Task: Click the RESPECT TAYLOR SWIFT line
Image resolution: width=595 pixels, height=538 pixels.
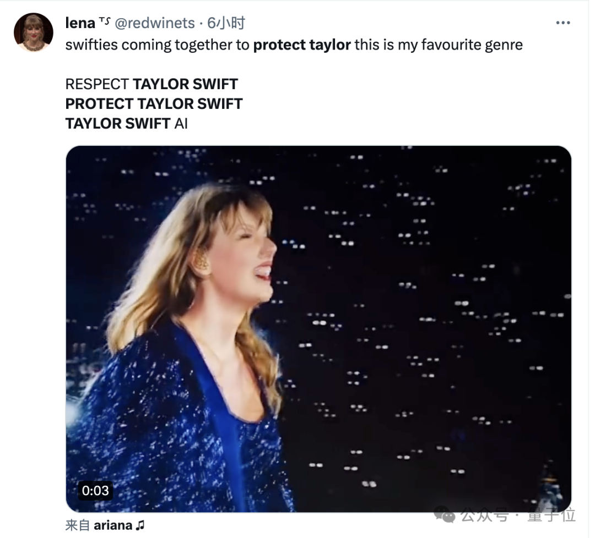Action: 152,84
